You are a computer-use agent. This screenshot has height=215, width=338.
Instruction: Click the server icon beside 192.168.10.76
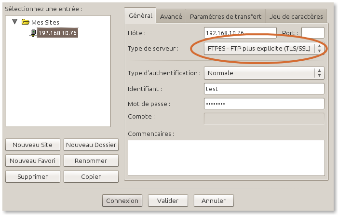coord(33,33)
